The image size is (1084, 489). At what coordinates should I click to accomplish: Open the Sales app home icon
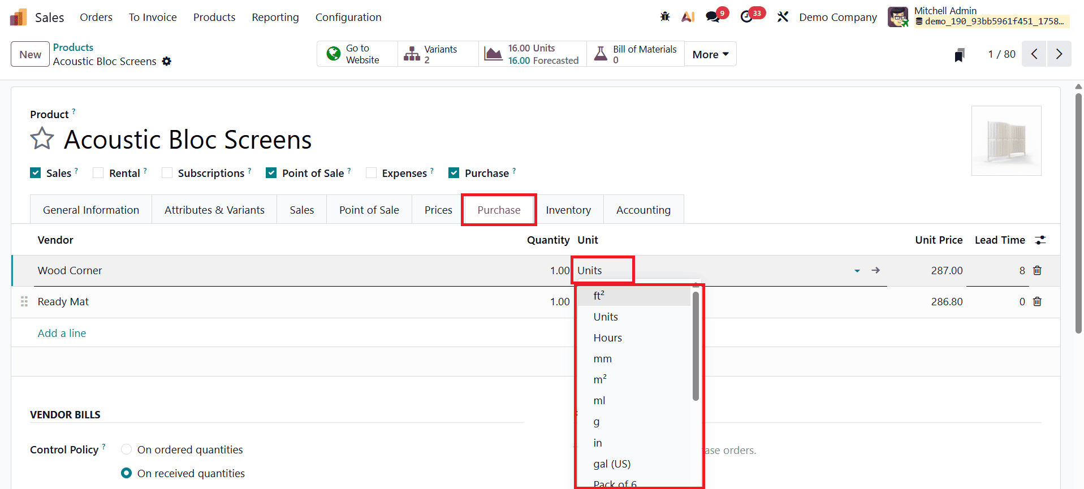(x=19, y=18)
